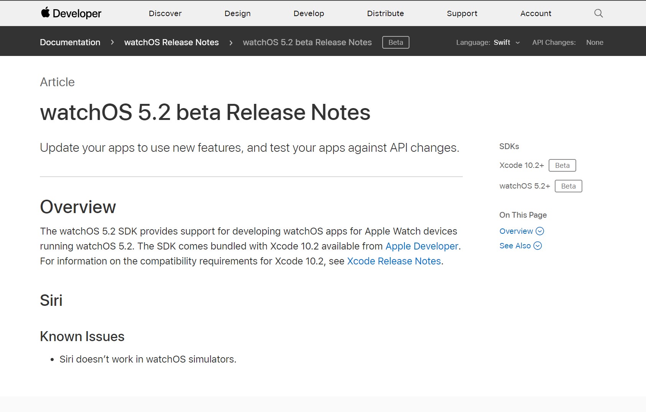The image size is (646, 412).
Task: Click the watchOS 5.2+ SDK text
Action: click(525, 186)
